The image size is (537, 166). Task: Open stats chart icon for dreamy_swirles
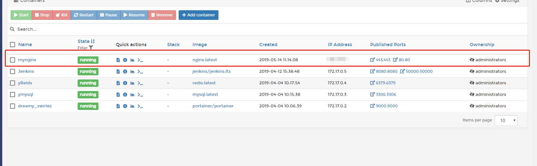pos(132,106)
